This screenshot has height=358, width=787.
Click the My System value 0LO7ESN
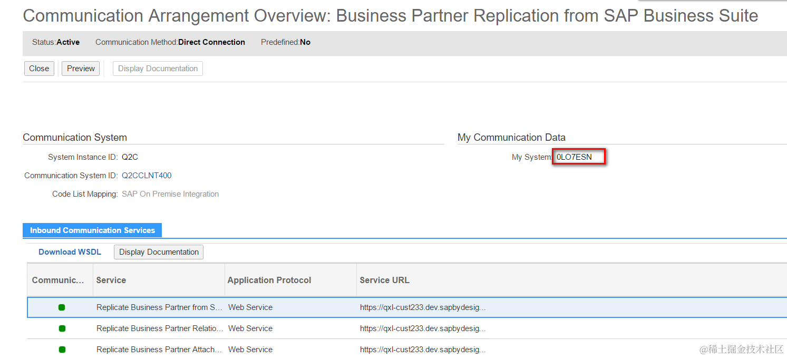coord(575,157)
